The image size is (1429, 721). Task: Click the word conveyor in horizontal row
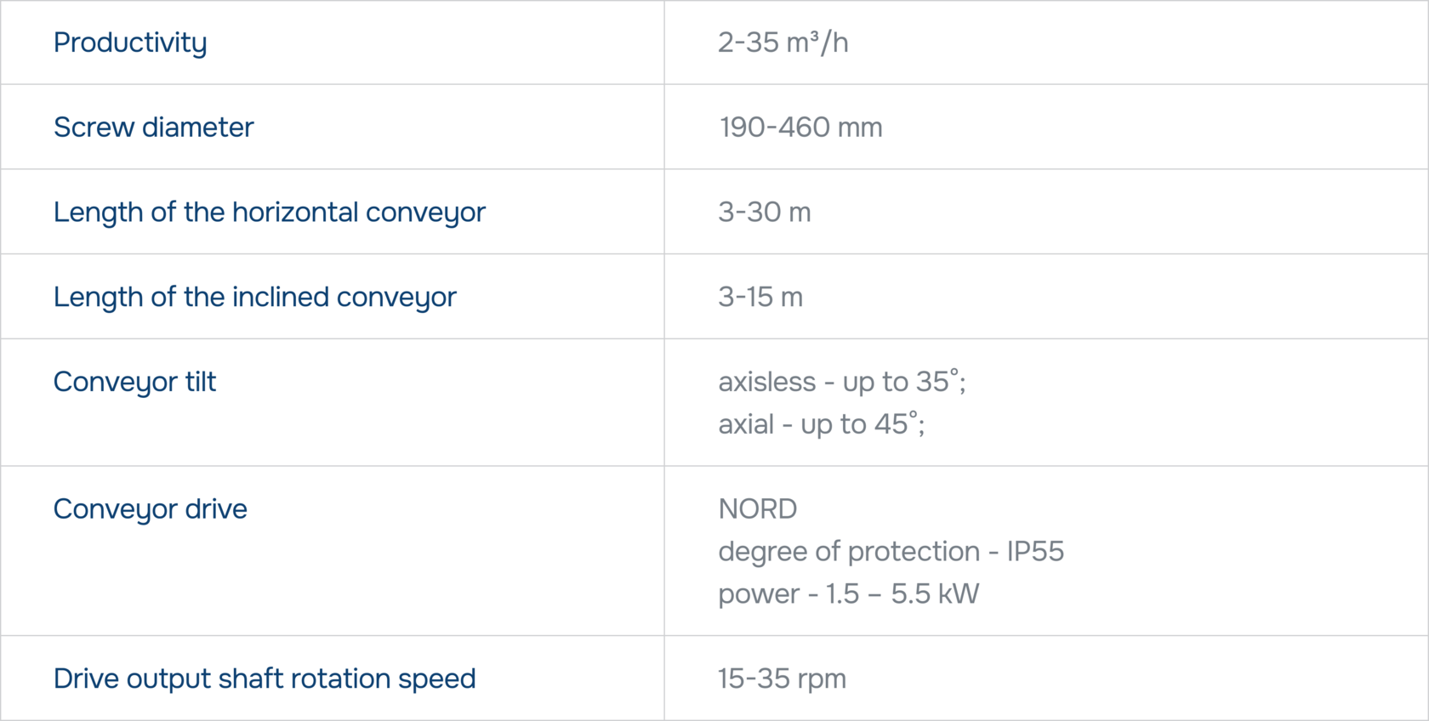[x=425, y=213]
